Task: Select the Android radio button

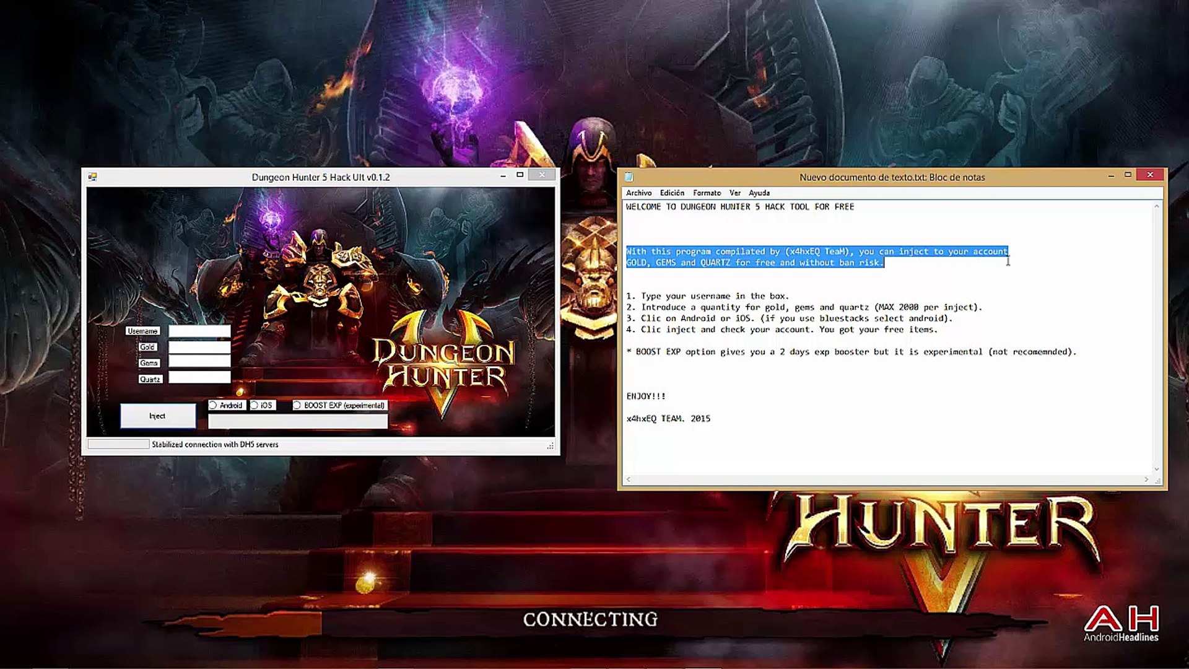Action: click(213, 405)
